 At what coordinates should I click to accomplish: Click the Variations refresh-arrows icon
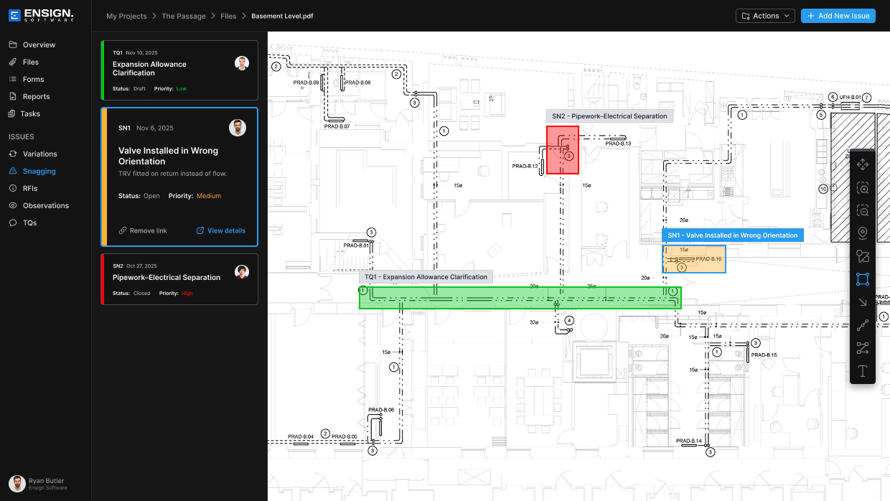13,154
